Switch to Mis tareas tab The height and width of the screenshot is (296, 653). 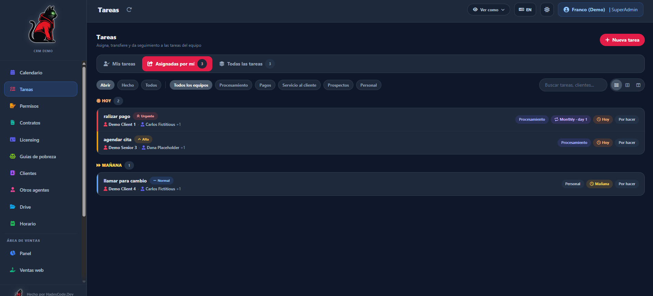pyautogui.click(x=119, y=64)
